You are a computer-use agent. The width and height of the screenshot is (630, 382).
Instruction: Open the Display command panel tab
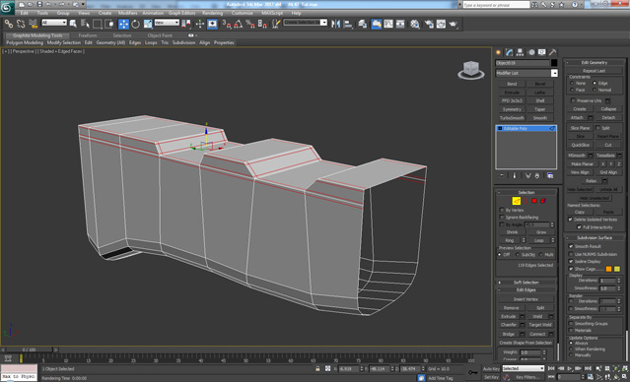click(x=542, y=52)
